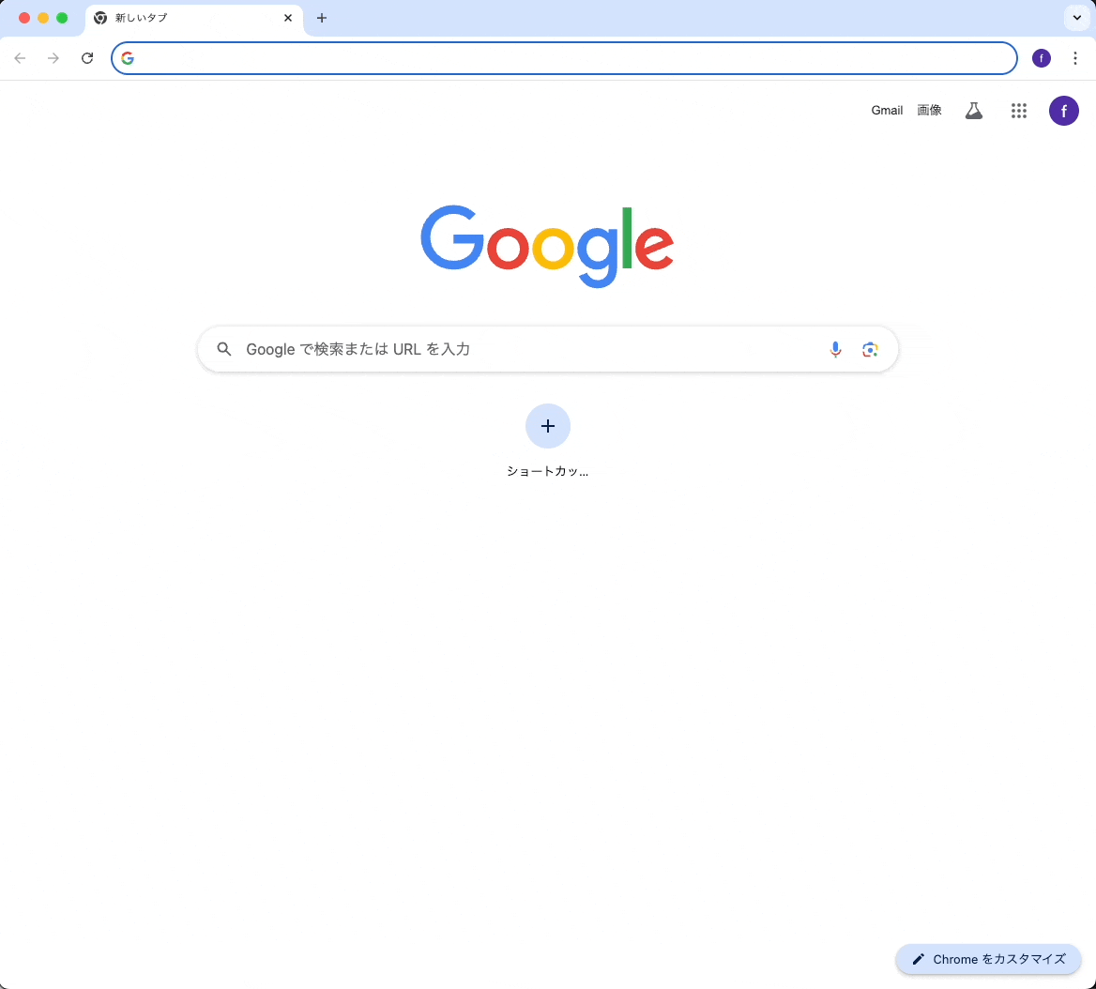The width and height of the screenshot is (1096, 989).
Task: Click the voice search microphone icon
Action: point(835,349)
